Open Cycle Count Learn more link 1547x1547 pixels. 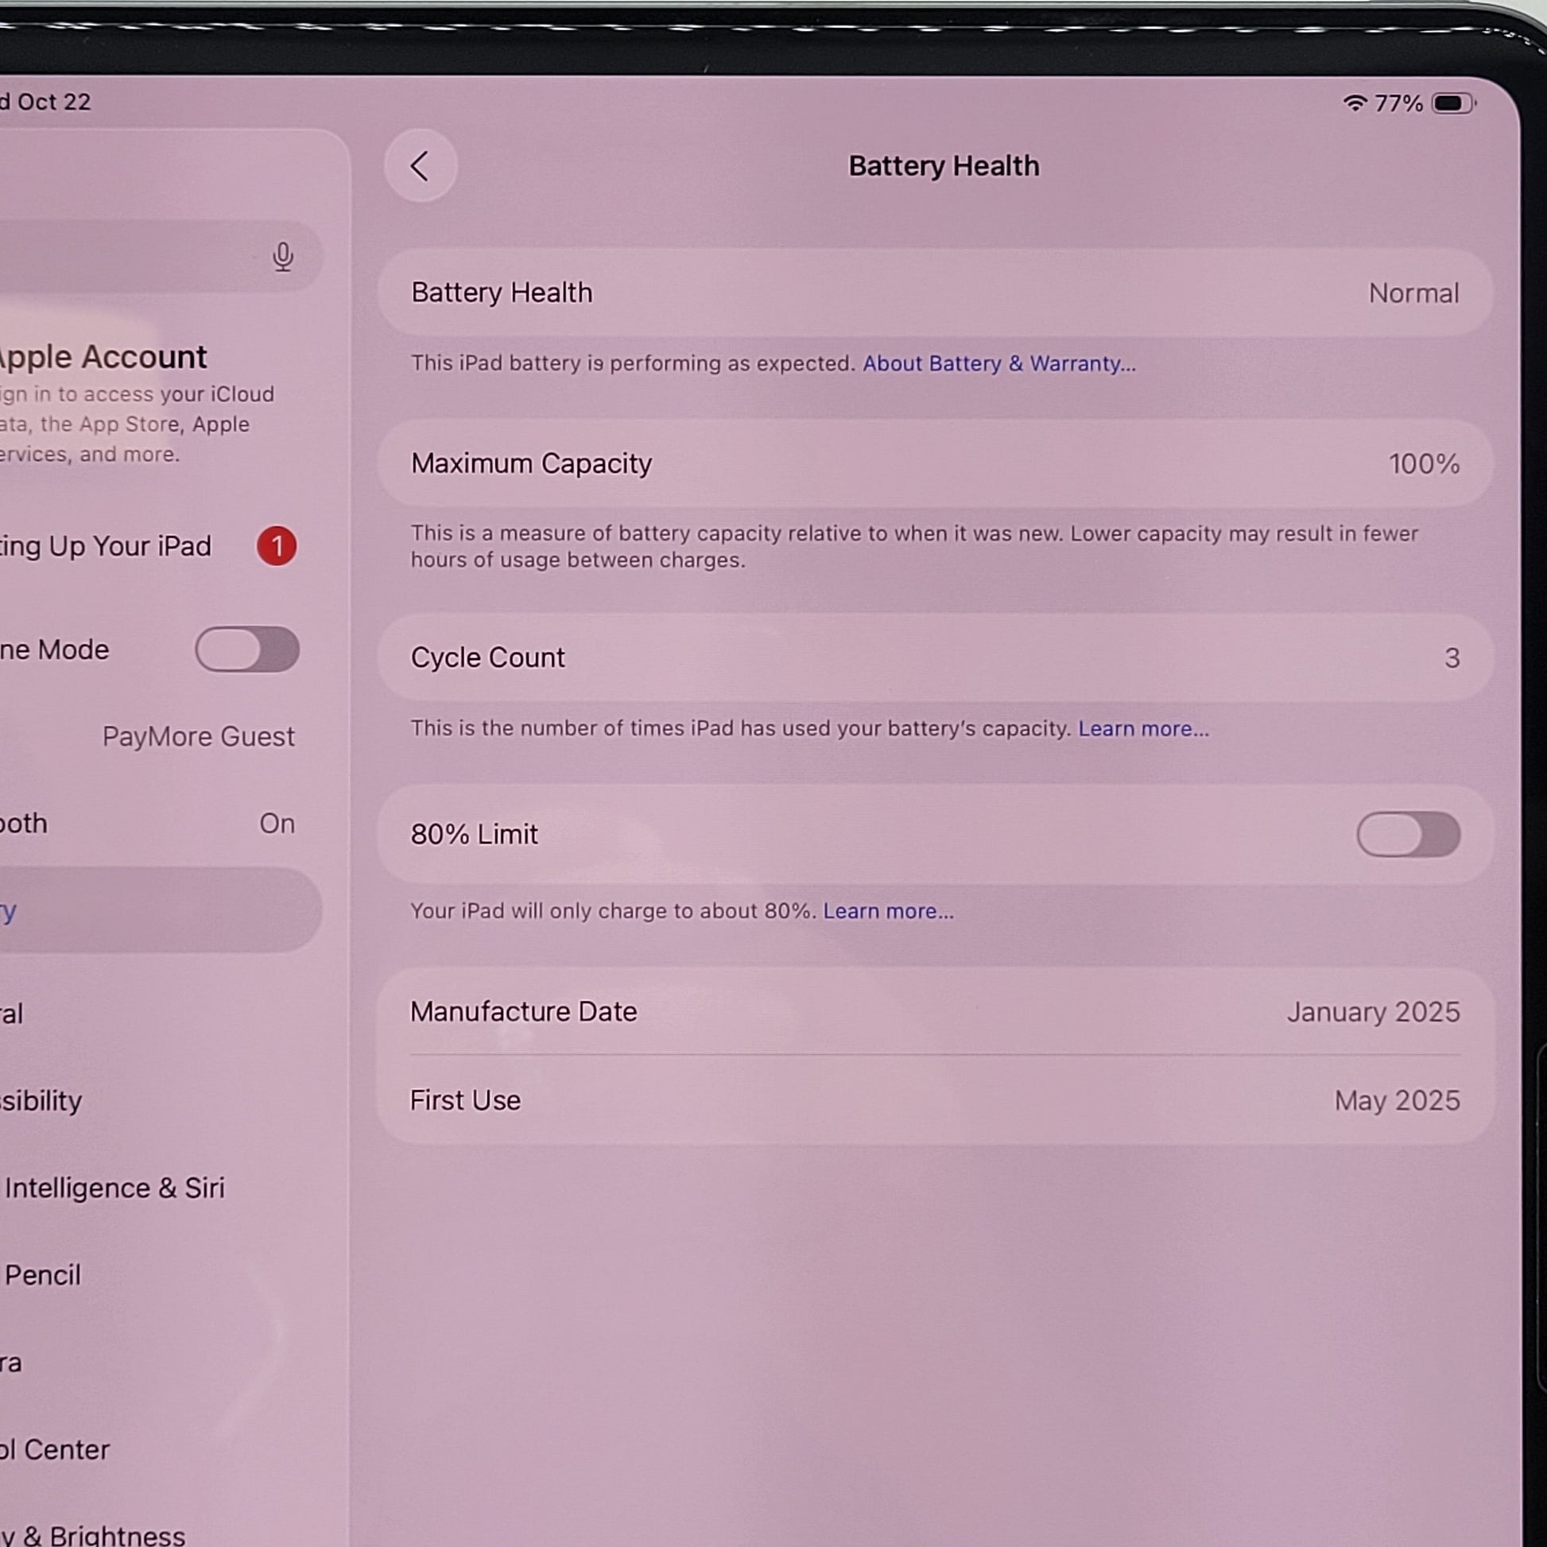click(x=1142, y=729)
